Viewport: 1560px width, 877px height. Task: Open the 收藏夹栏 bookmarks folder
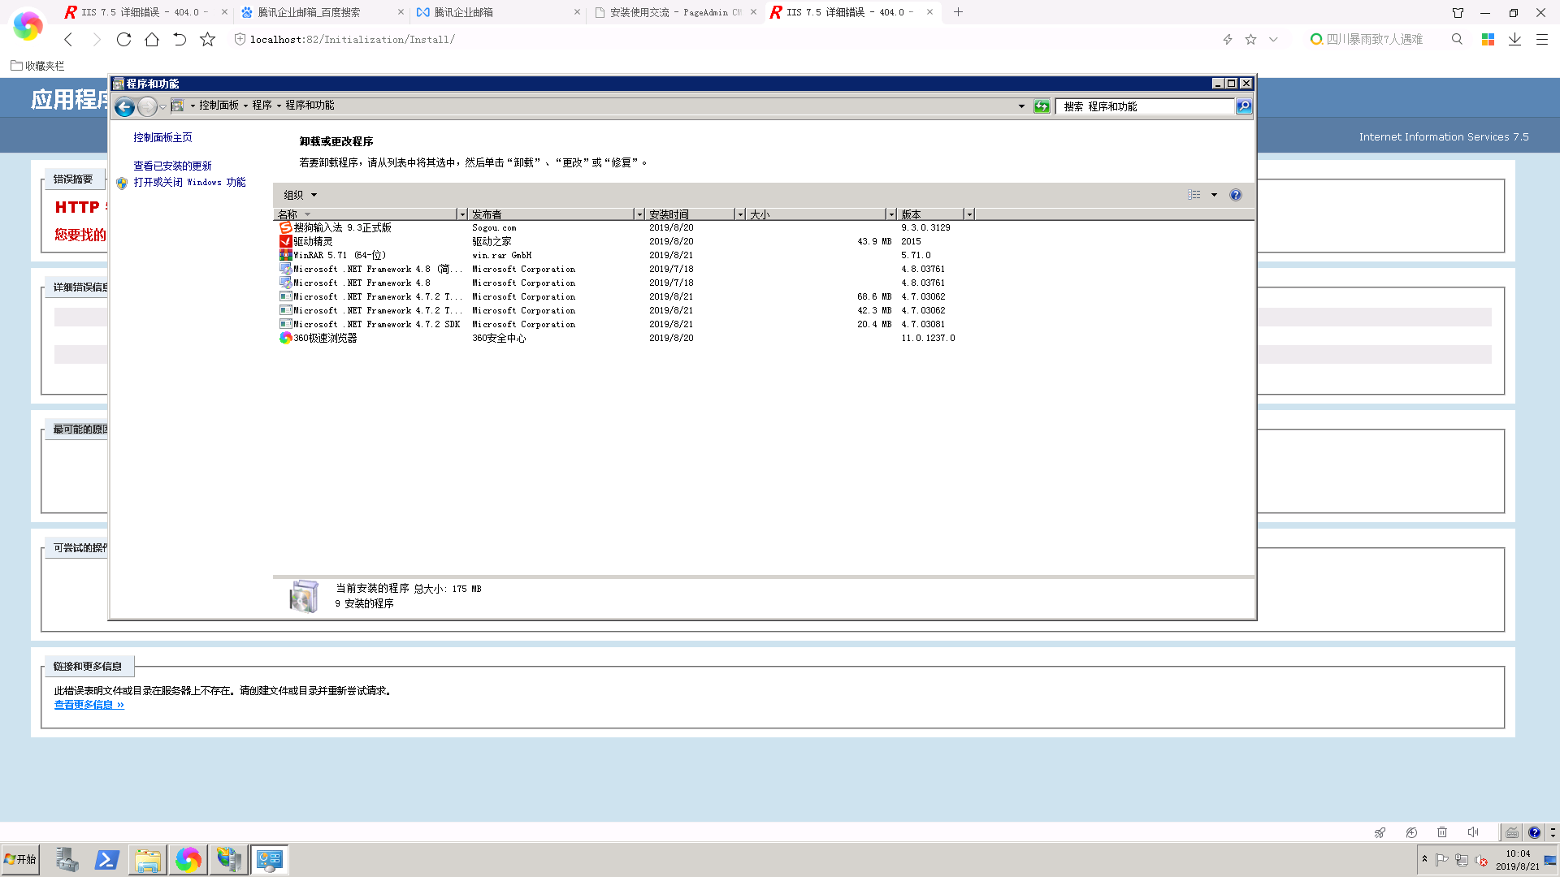pos(37,66)
